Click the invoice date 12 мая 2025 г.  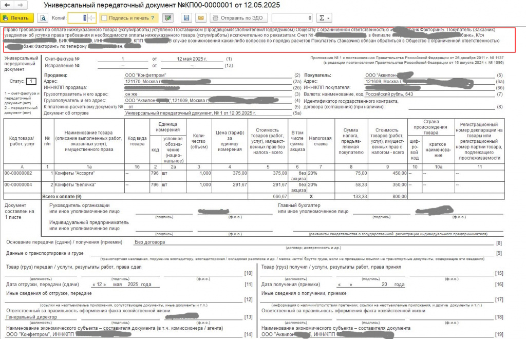pos(192,59)
